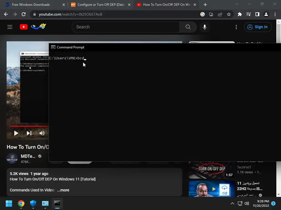The height and width of the screenshot is (210, 281).
Task: Open the Chrome three-dot menu
Action: pyautogui.click(x=275, y=14)
